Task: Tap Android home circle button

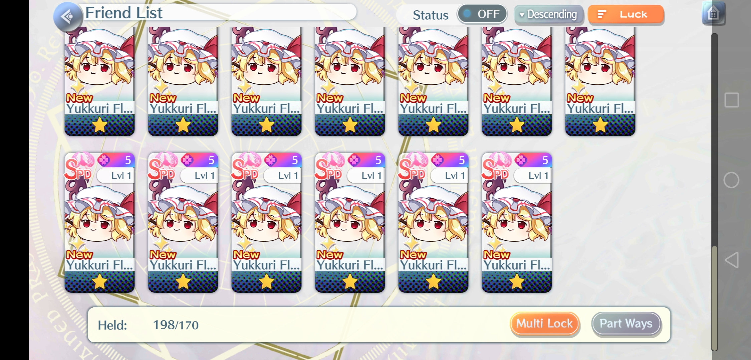Action: (731, 180)
